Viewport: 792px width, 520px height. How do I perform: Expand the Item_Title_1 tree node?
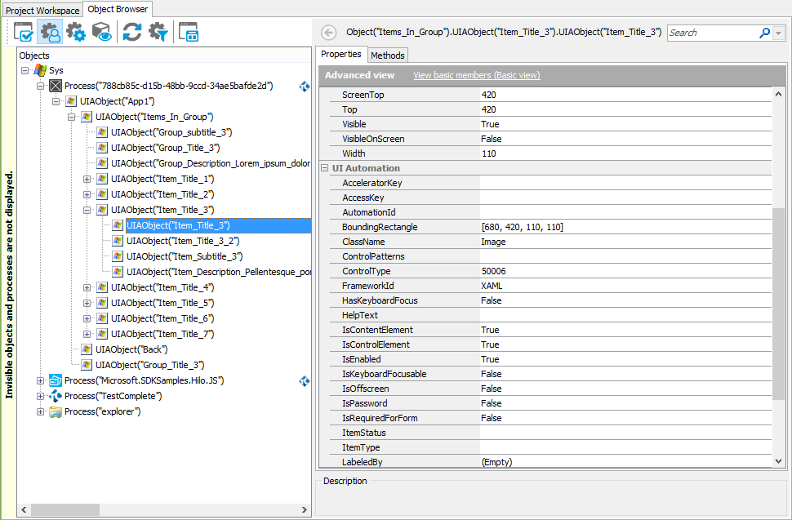click(87, 178)
